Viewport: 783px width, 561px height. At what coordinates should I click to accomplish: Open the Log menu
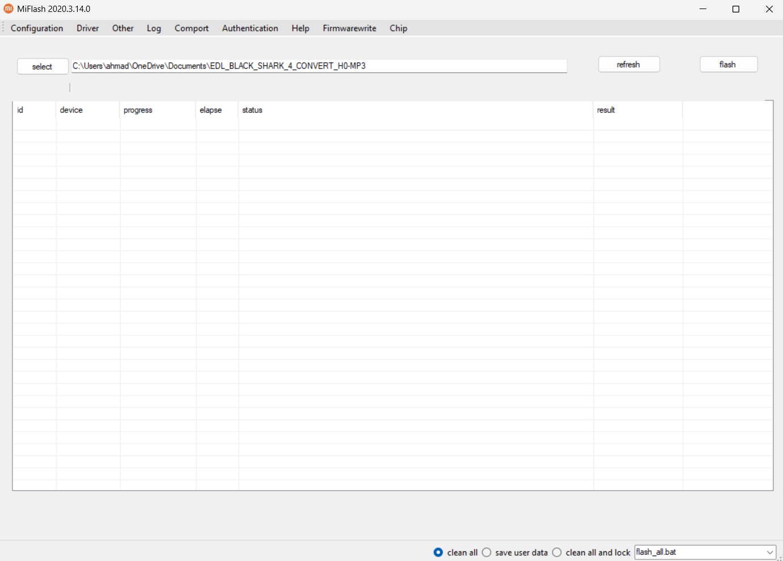(154, 28)
